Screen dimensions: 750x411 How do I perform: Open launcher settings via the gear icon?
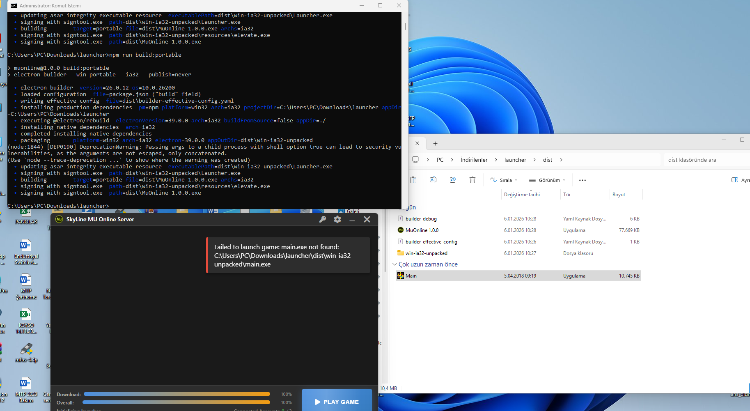pyautogui.click(x=337, y=219)
